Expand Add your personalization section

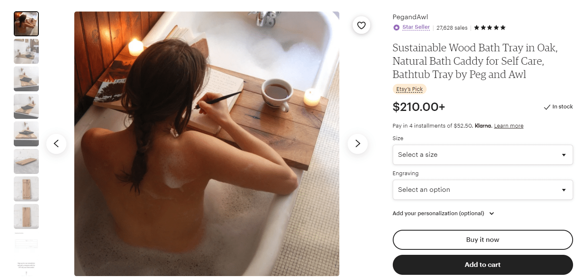pyautogui.click(x=443, y=214)
